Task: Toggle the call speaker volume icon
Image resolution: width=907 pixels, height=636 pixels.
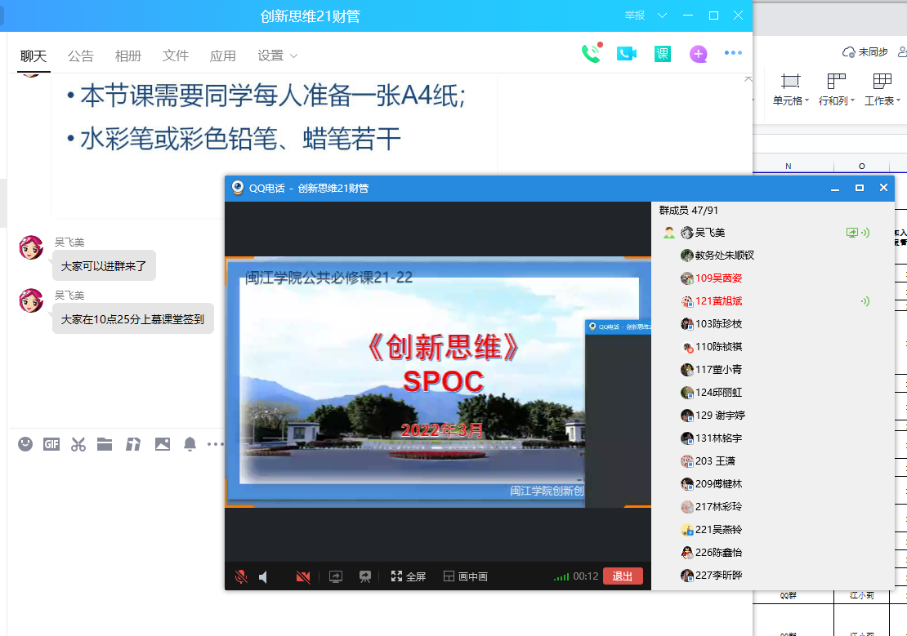Action: coord(264,576)
